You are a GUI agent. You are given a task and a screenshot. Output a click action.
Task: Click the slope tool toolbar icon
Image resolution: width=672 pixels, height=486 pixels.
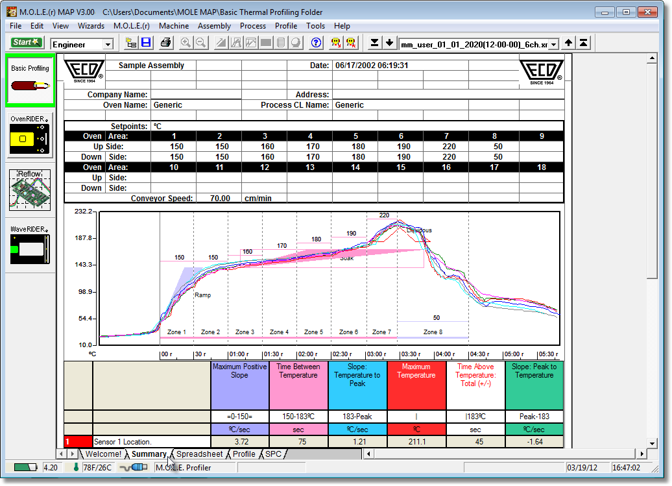pos(221,42)
